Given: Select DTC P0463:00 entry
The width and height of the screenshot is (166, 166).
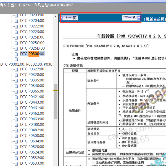Looking at the screenshot, I should tap(32, 119).
